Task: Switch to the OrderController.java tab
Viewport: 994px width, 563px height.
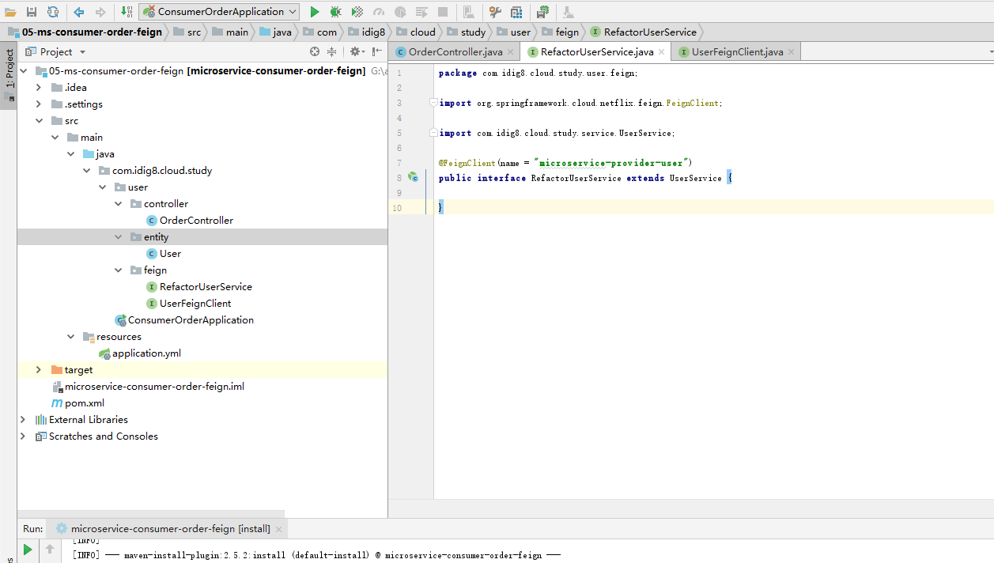Action: (x=455, y=51)
